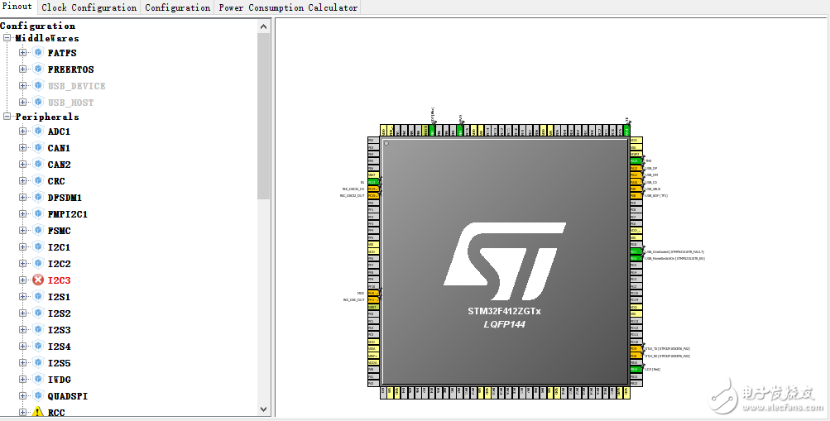Click the I2C2 peripheral cube icon
830x421 pixels.
pyautogui.click(x=38, y=263)
